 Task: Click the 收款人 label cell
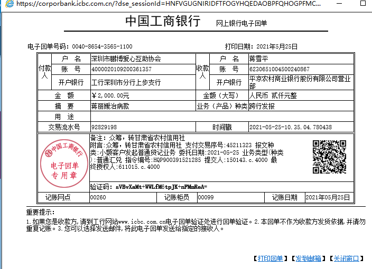click(202, 72)
